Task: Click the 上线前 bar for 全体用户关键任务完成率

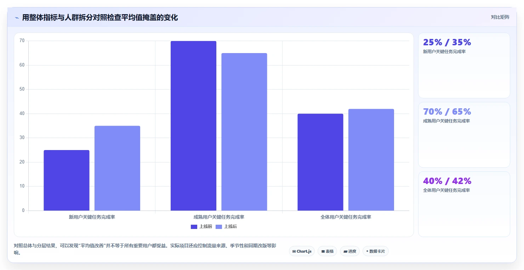Action: [x=320, y=162]
